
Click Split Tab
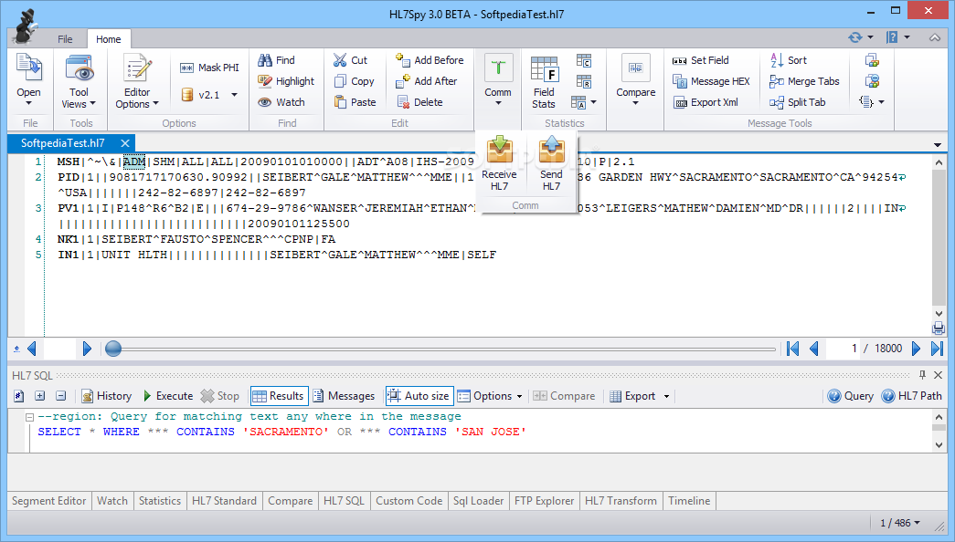tap(797, 102)
